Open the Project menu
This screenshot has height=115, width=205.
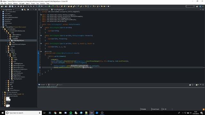click(x=33, y=4)
